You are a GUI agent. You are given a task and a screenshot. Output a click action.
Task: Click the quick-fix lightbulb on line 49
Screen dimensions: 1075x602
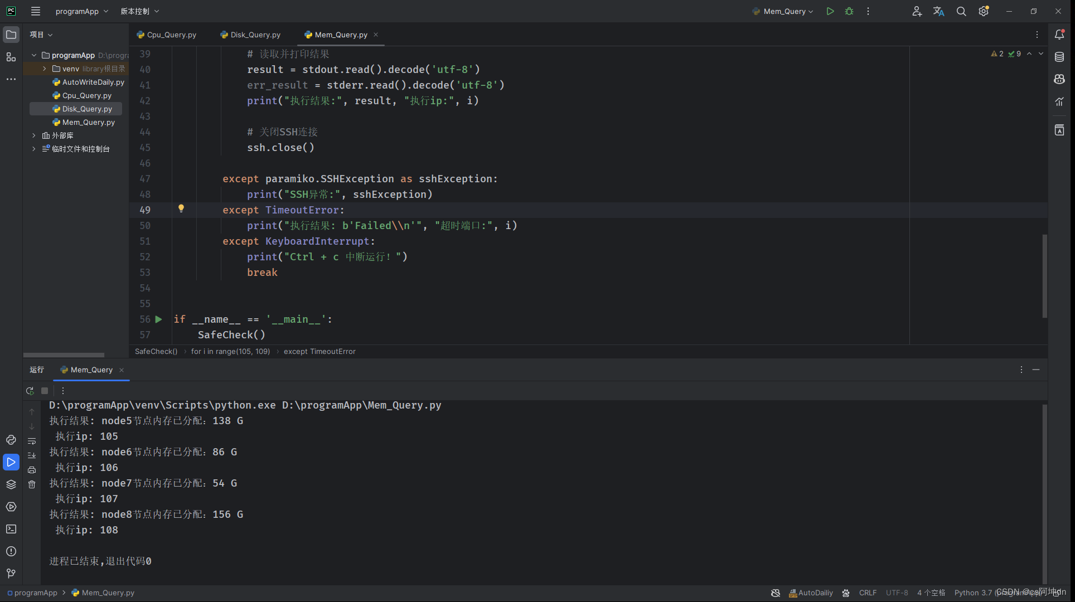(x=181, y=208)
